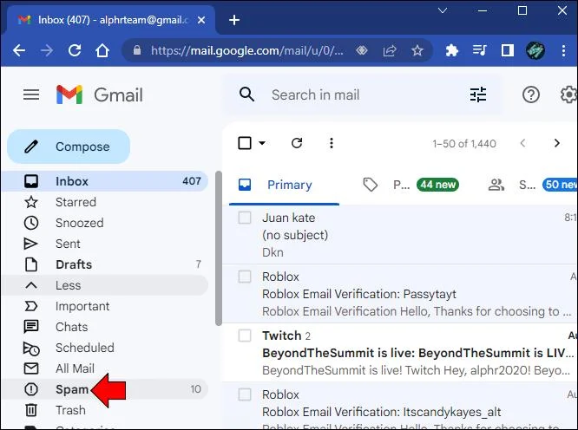Collapse the label list with Less
The height and width of the screenshot is (430, 578).
pyautogui.click(x=105, y=285)
